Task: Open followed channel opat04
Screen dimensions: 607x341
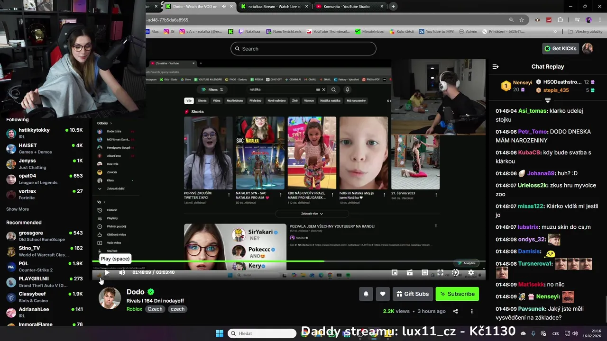Action: click(x=45, y=179)
